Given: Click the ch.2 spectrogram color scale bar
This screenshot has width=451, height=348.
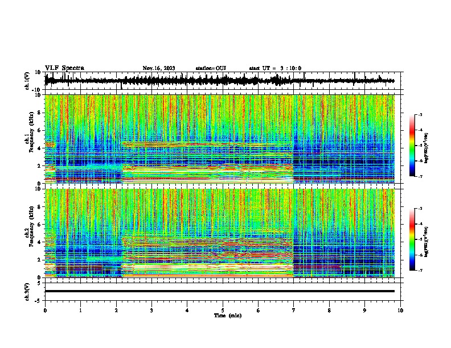Looking at the screenshot, I should click(412, 239).
